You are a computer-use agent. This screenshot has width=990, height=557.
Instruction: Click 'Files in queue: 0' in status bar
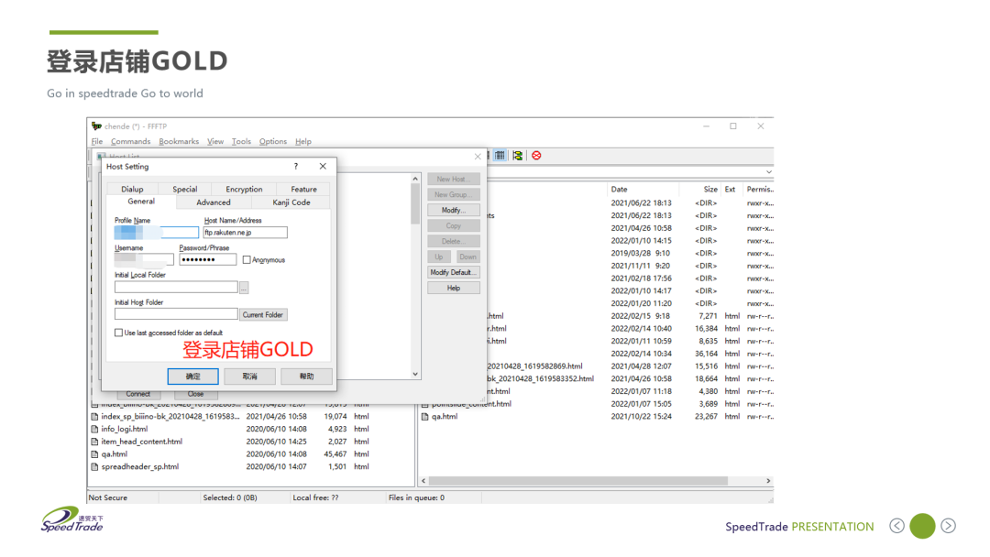click(x=417, y=497)
